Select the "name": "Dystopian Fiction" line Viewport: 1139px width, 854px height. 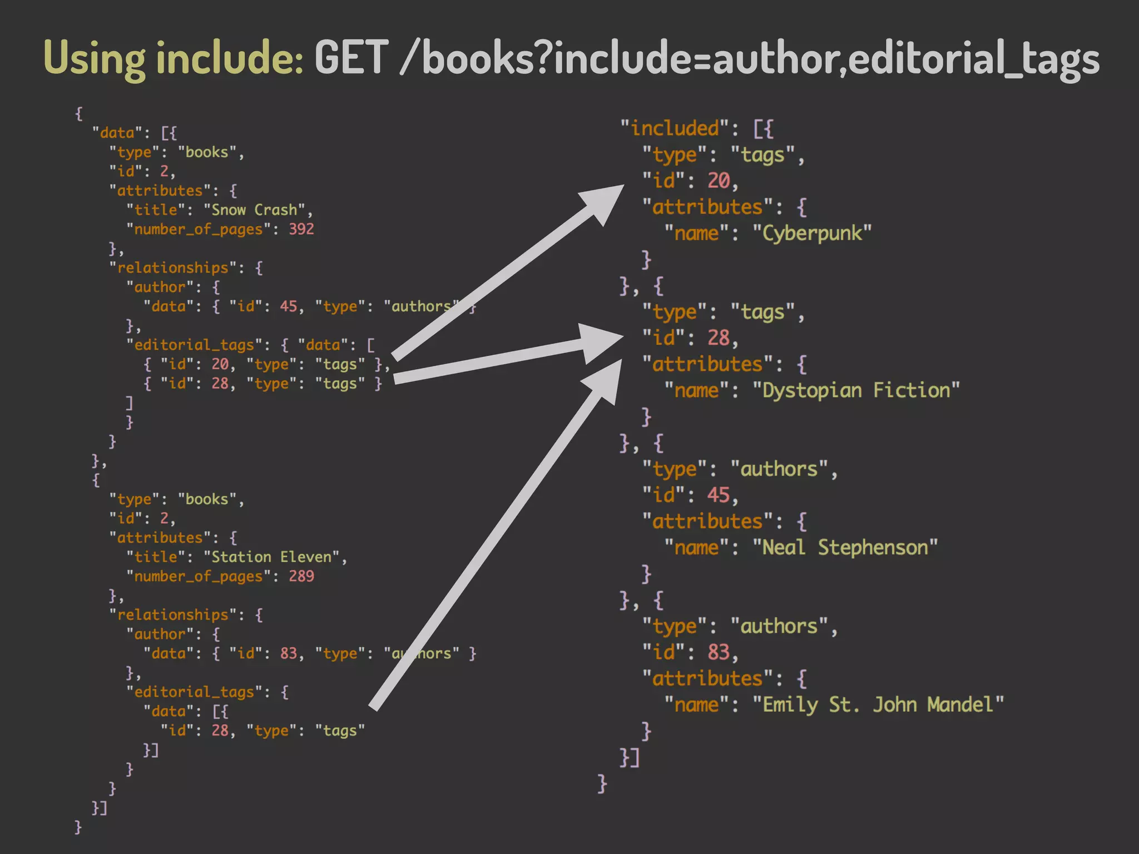pos(812,391)
